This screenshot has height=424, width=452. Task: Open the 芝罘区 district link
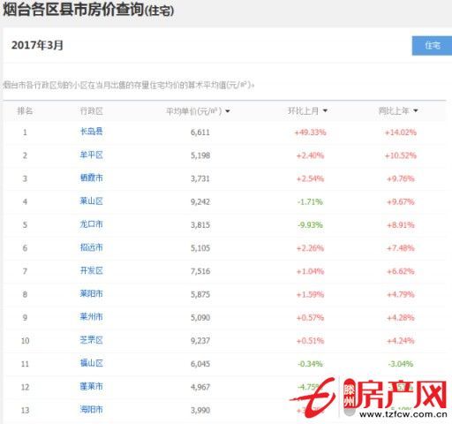click(x=91, y=340)
